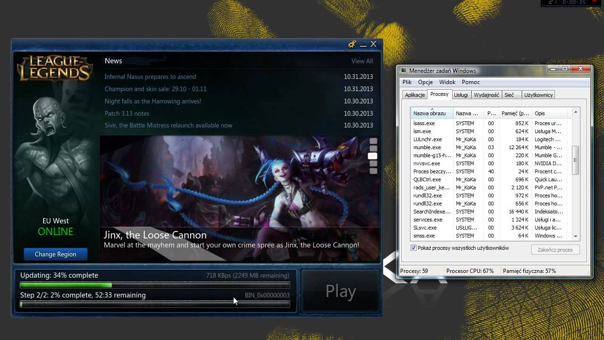Select the services.exe process row
The width and height of the screenshot is (604, 340).
(x=489, y=220)
